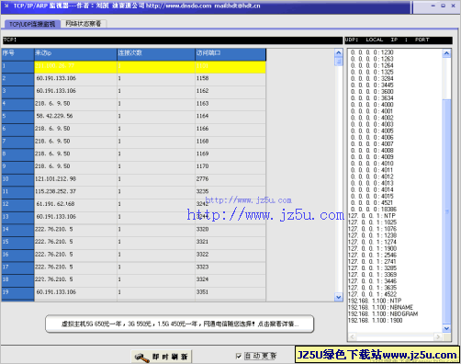Select UDP entry 0.0.0.0:18386
This screenshot has height=364, width=461.
373,210
